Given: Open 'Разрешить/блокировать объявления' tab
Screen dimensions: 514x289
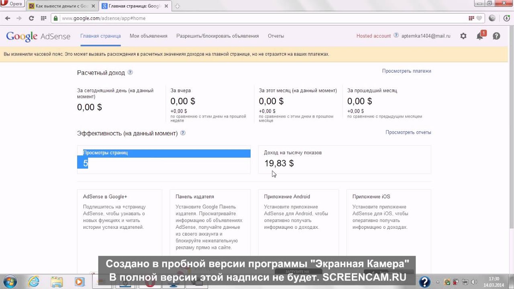Looking at the screenshot, I should [x=218, y=36].
